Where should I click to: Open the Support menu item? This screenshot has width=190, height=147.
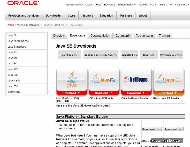[x=88, y=15]
